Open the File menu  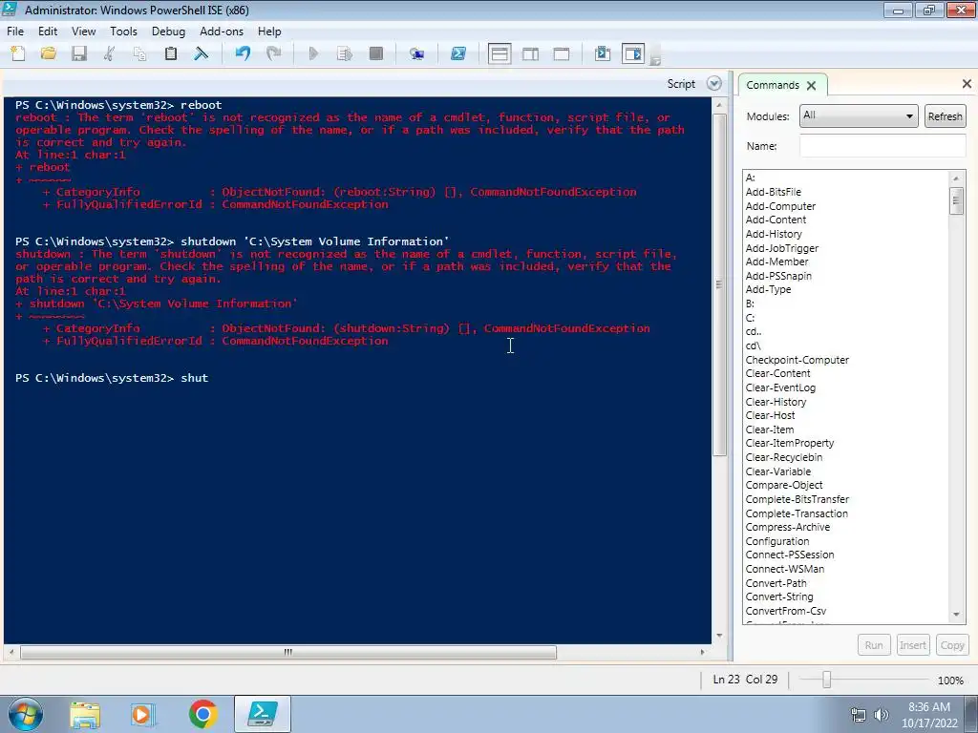(x=15, y=31)
